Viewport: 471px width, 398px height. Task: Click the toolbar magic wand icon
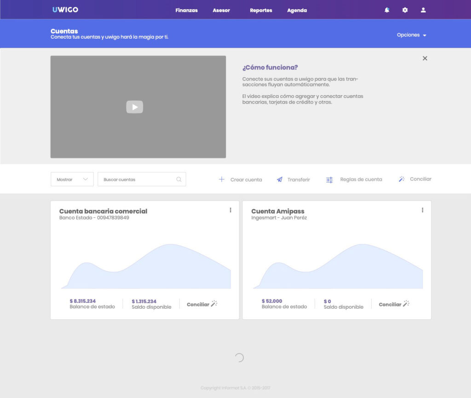[401, 179]
